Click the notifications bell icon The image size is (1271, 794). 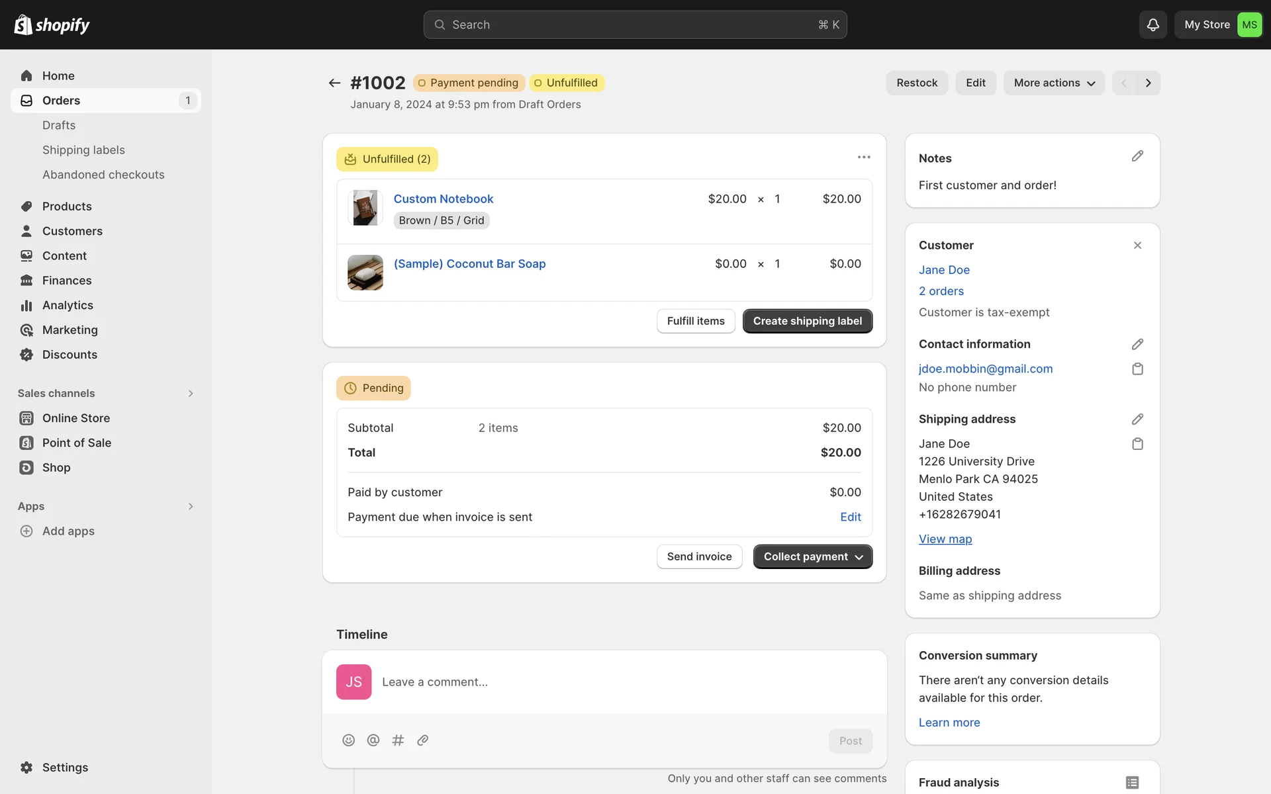coord(1153,24)
